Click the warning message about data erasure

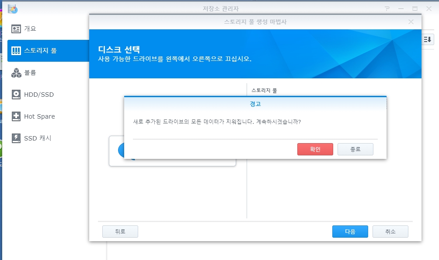coord(217,122)
